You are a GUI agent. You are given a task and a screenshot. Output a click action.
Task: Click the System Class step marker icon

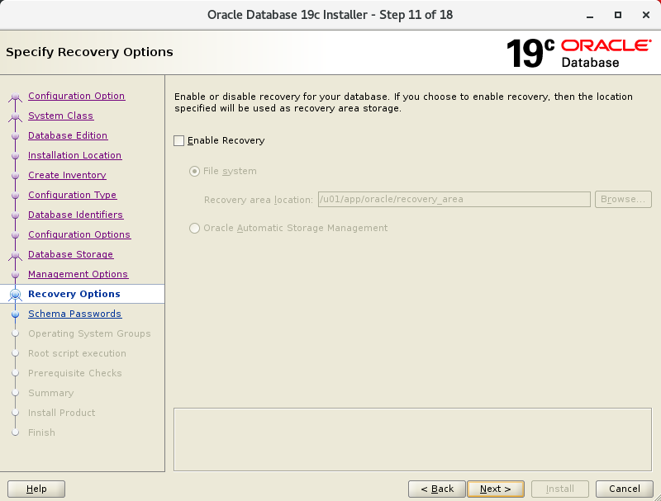pos(15,116)
